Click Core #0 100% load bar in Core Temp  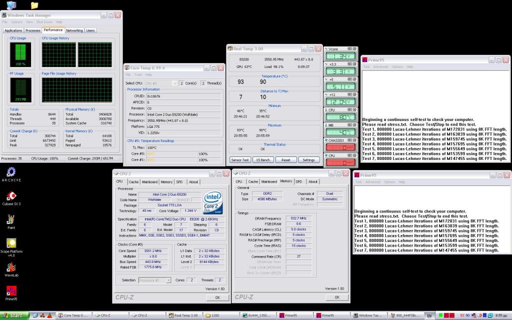pyautogui.click(x=209, y=154)
